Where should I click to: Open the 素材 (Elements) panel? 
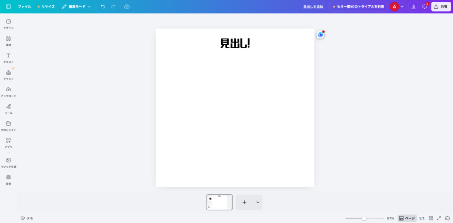[x=8, y=41]
